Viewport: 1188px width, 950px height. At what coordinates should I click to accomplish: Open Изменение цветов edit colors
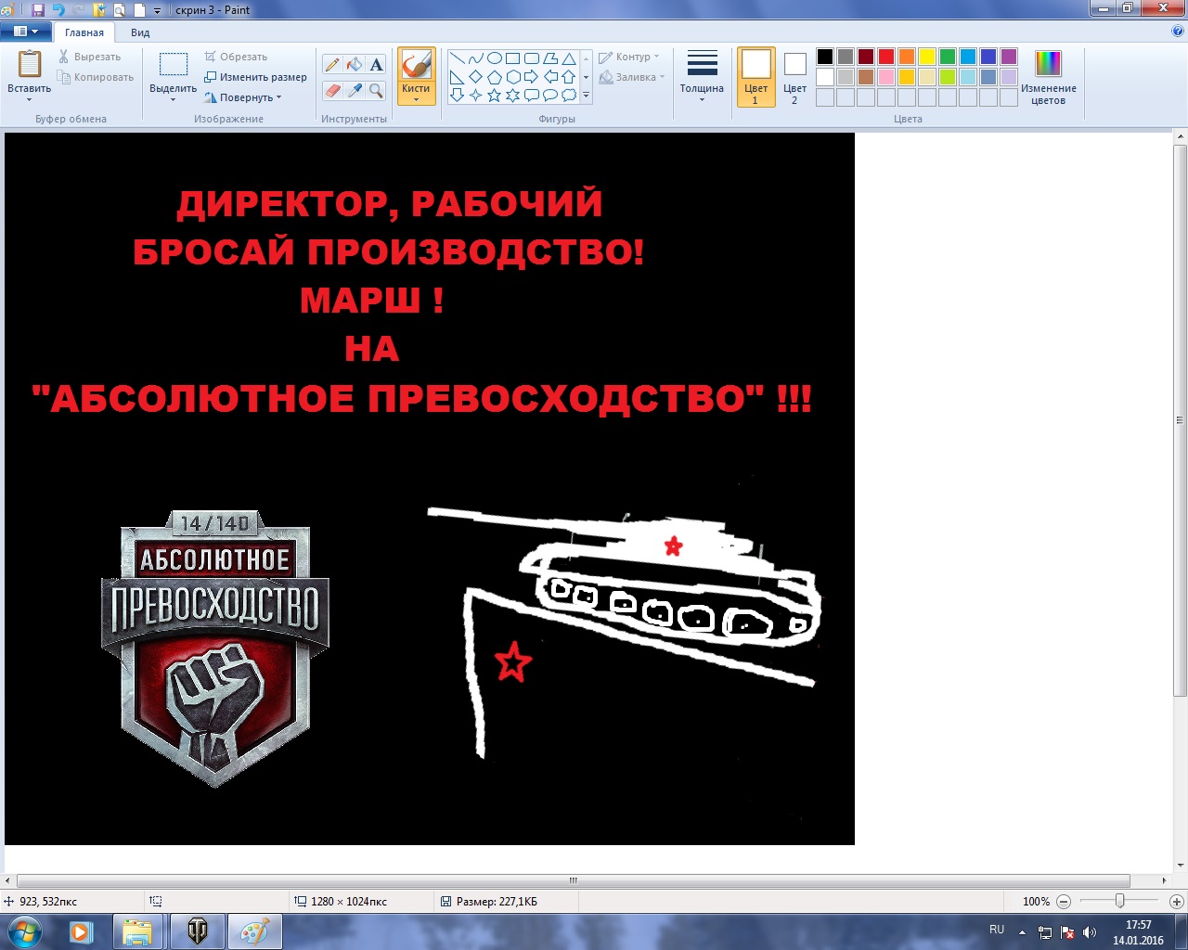(1049, 77)
